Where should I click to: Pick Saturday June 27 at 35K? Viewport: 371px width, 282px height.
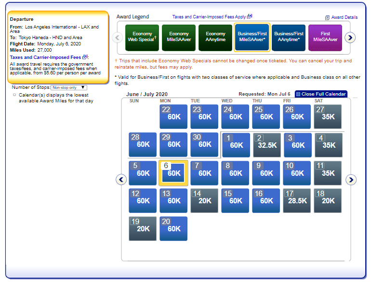[328, 117]
